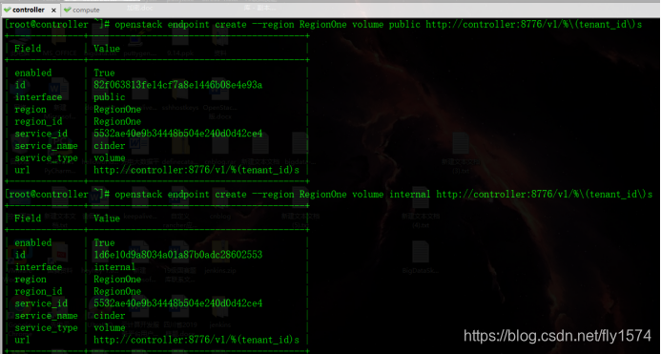Click service_name cinder in the public endpoint table
The width and height of the screenshot is (661, 354).
point(109,146)
